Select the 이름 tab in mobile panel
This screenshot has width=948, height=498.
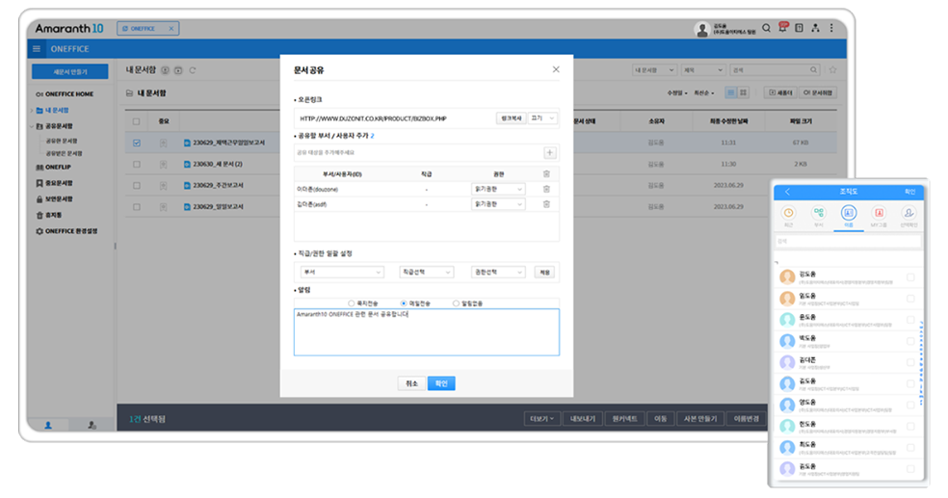tap(849, 216)
